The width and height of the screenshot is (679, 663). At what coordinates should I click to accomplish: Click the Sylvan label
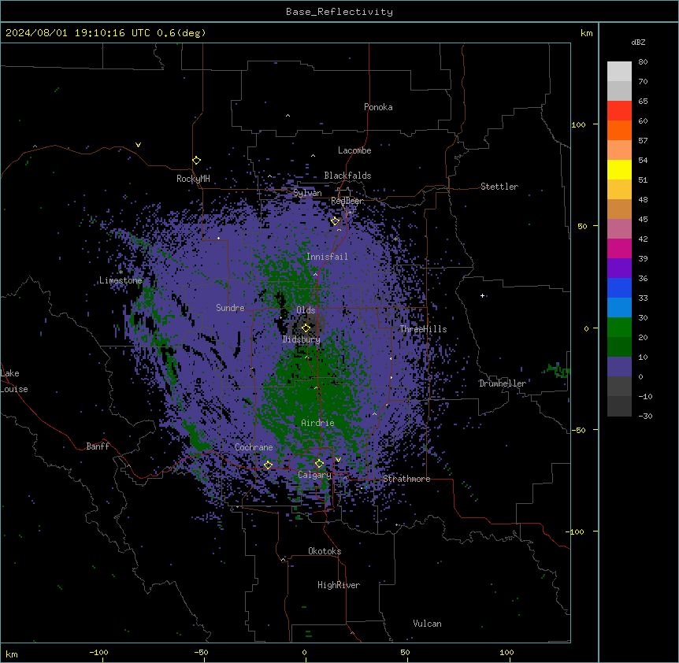[307, 193]
